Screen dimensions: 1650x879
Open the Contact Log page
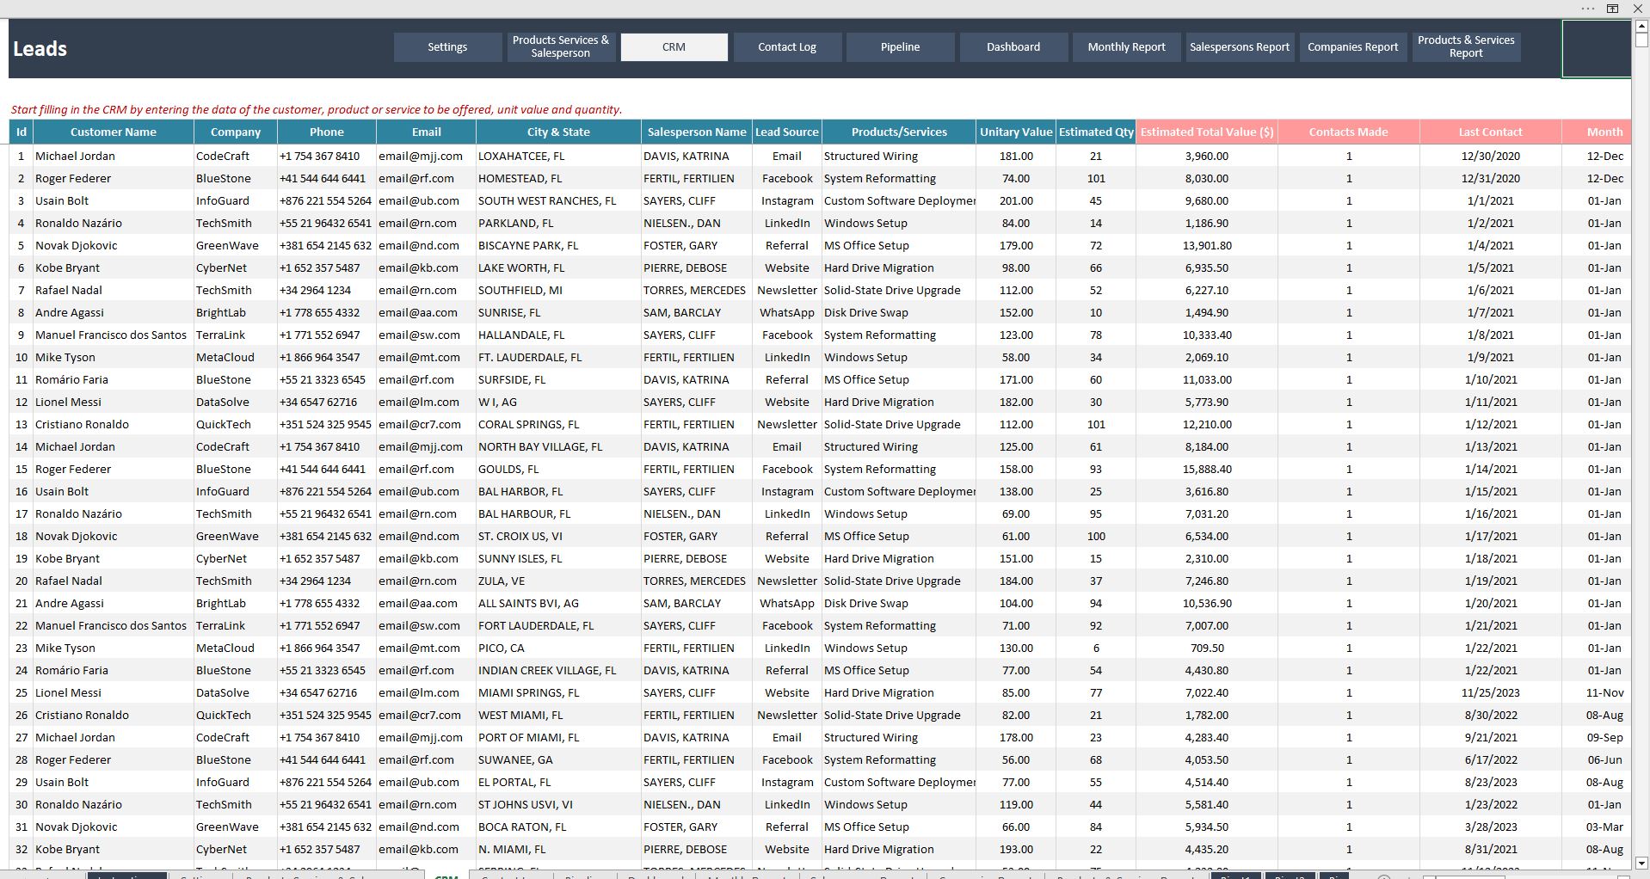click(786, 47)
